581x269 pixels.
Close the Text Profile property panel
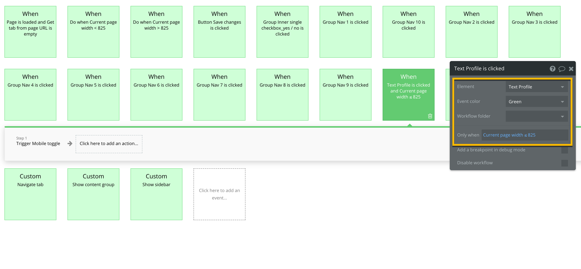tap(571, 69)
